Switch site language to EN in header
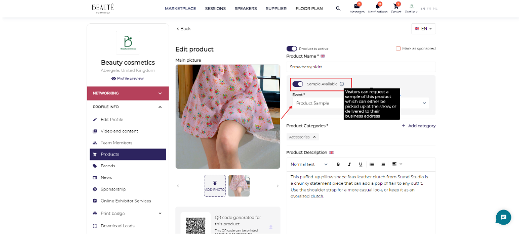Image resolution: width=519 pixels, height=250 pixels. tap(423, 9)
